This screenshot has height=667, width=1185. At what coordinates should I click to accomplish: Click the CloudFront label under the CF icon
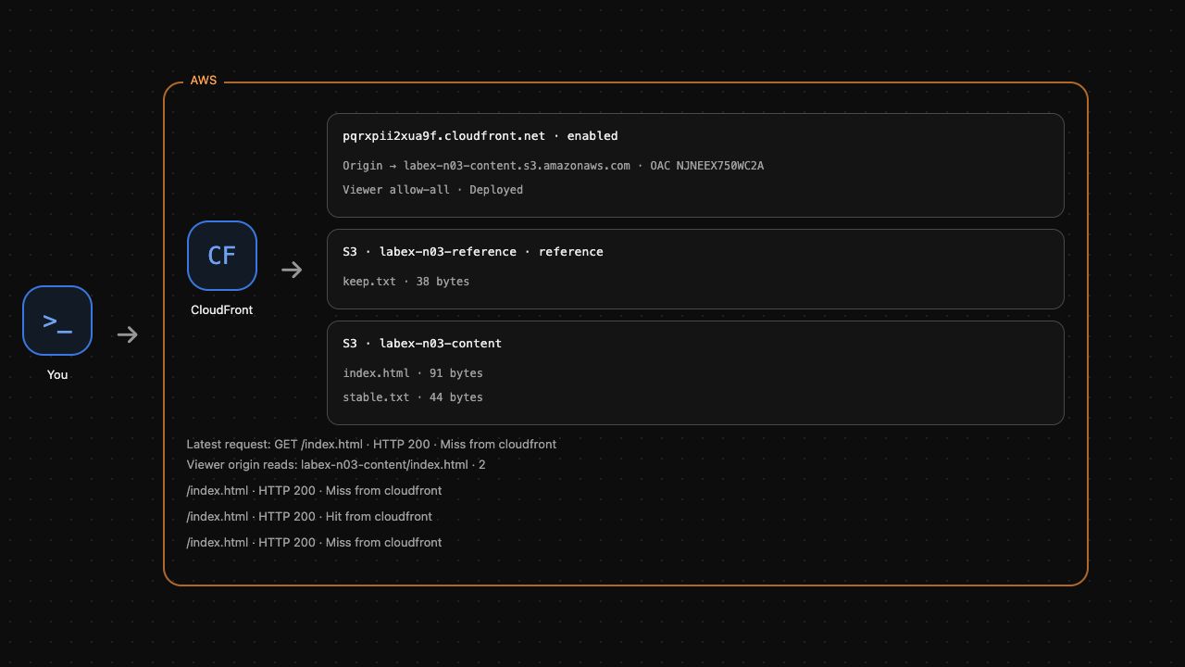(221, 309)
